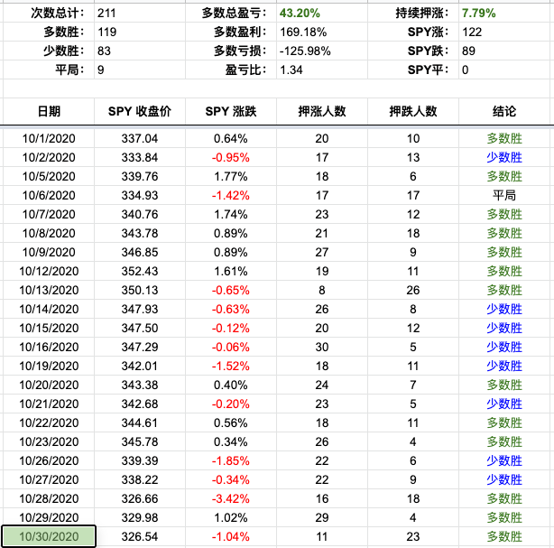Select the 多数亏损 value -125.98%
The height and width of the screenshot is (548, 554).
click(305, 51)
